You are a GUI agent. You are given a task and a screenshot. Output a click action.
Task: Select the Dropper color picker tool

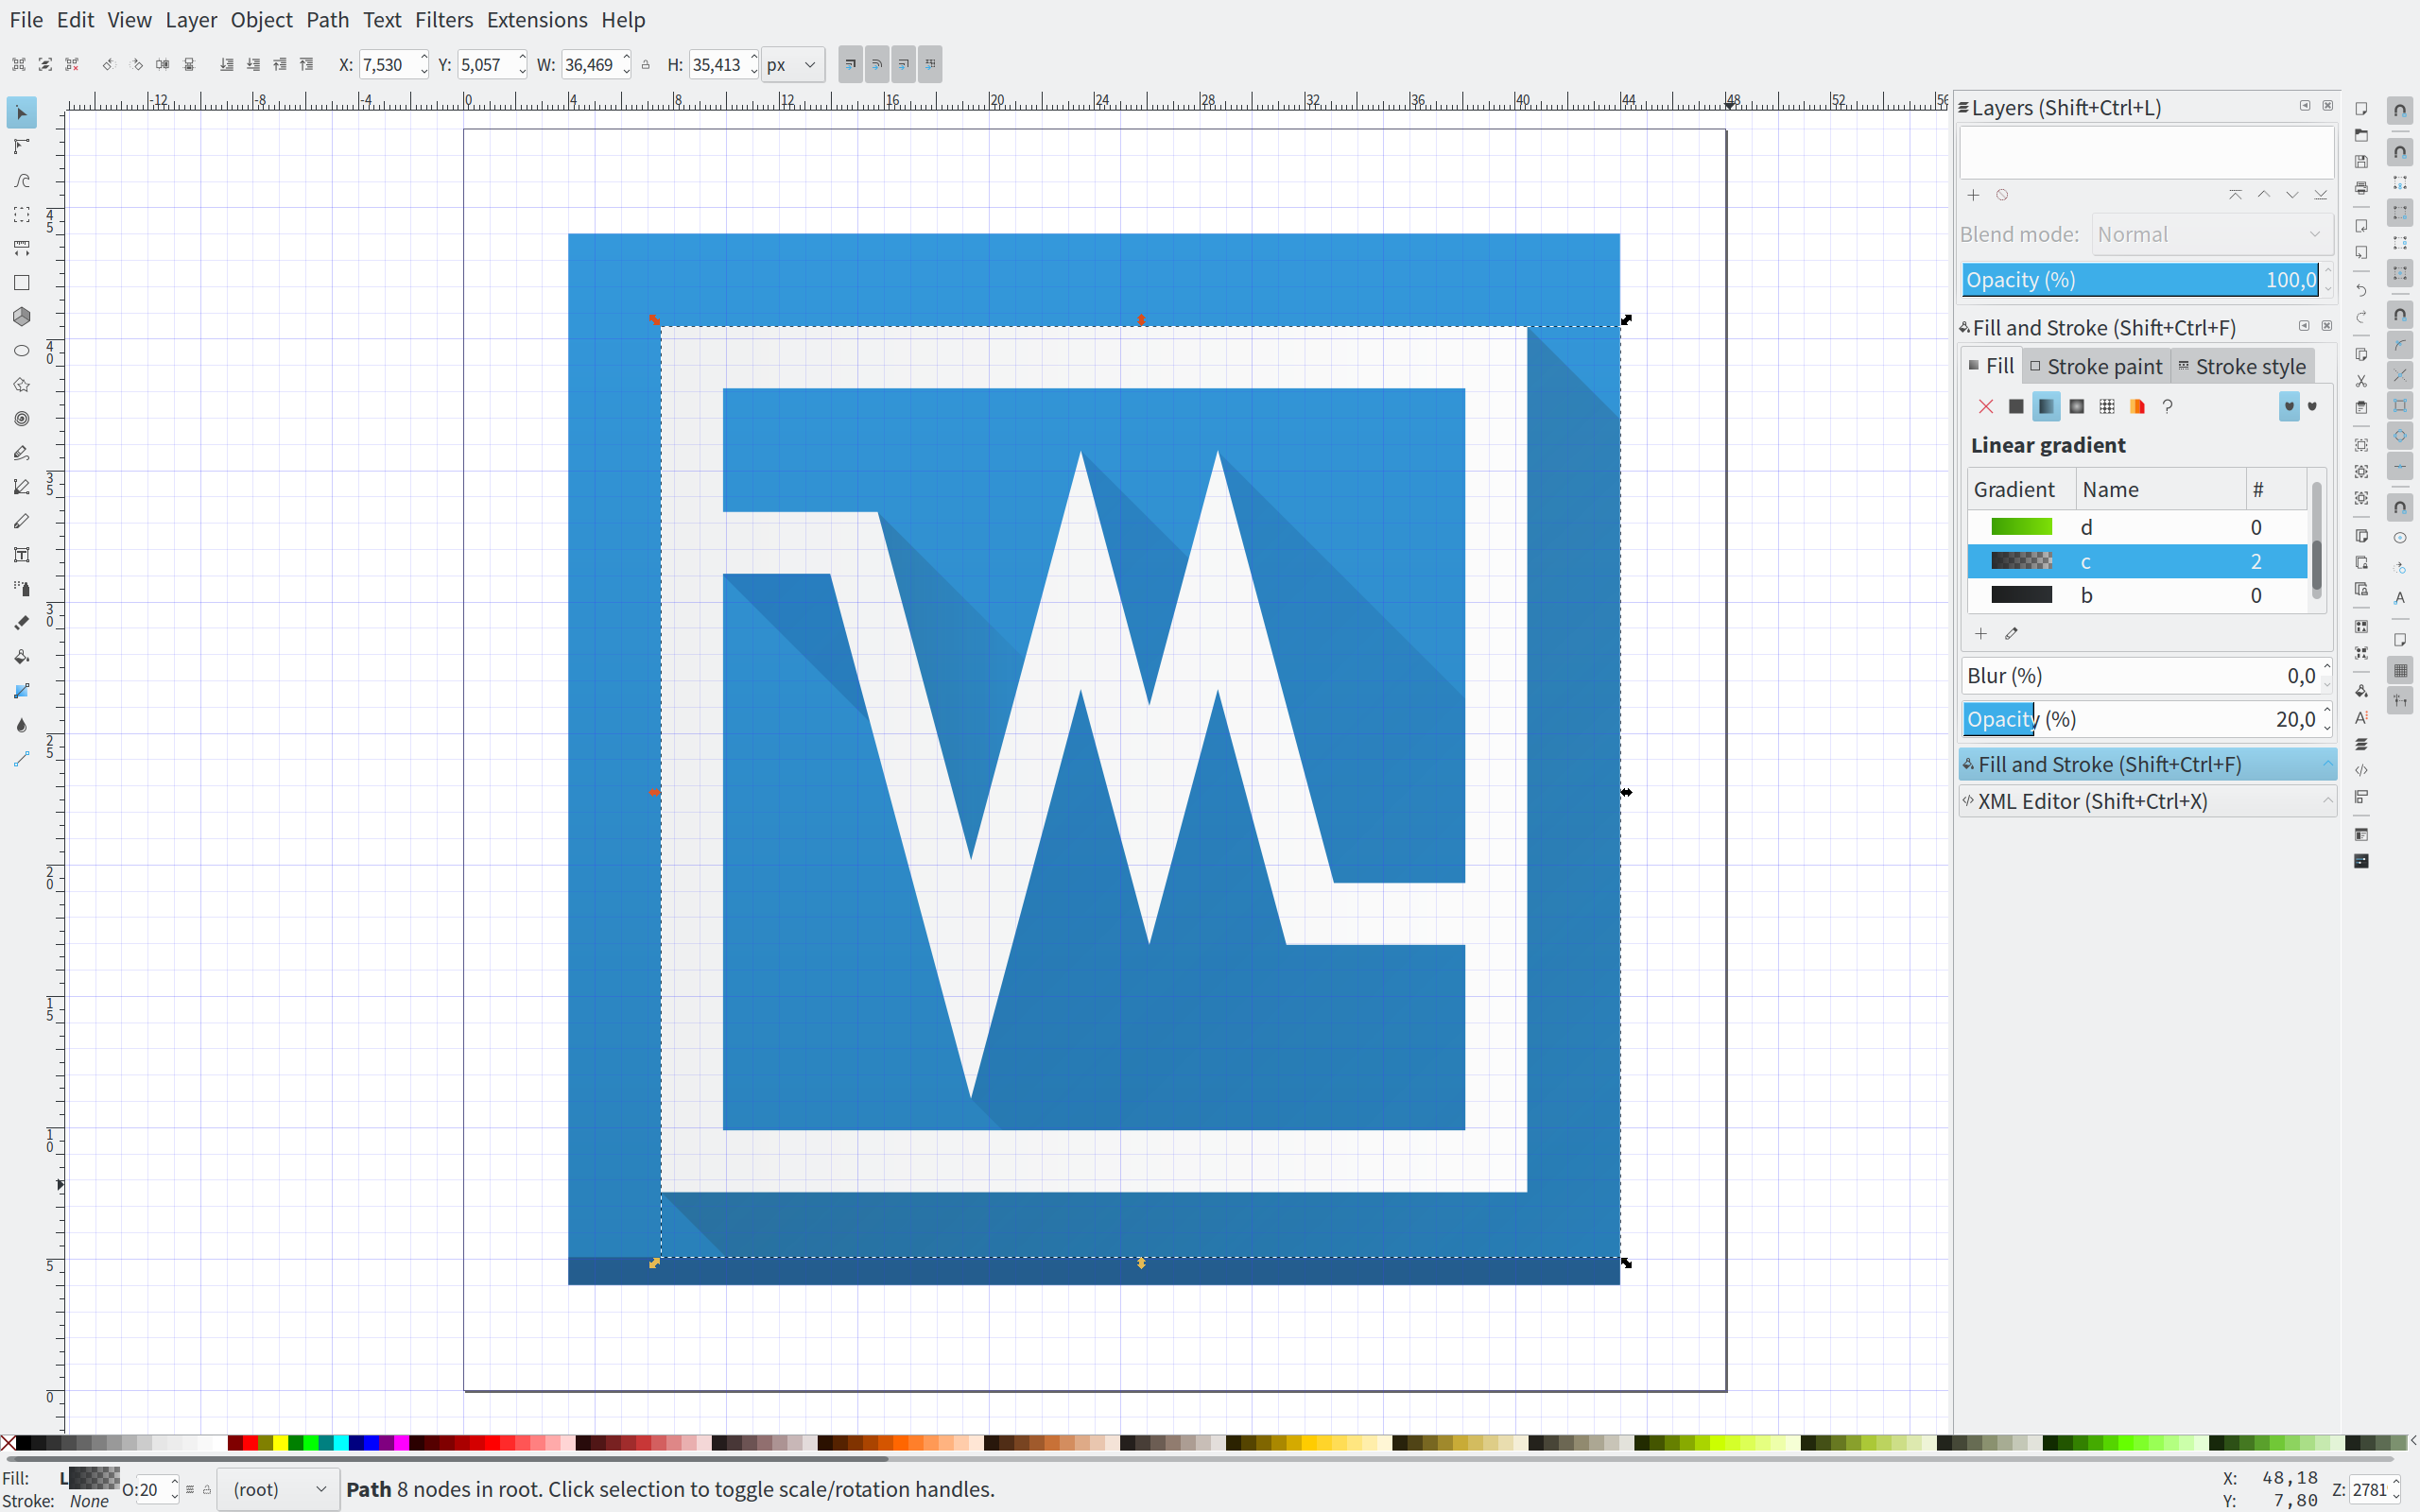21,725
